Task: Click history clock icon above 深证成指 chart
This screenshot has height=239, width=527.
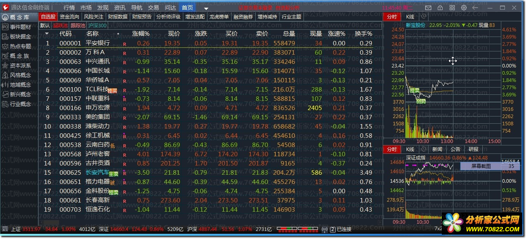Action: 423,149
